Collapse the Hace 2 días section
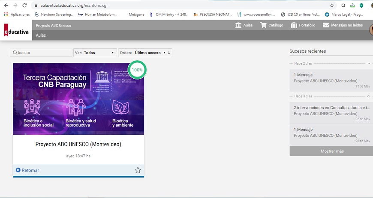This screenshot has height=198, width=373. point(369,63)
